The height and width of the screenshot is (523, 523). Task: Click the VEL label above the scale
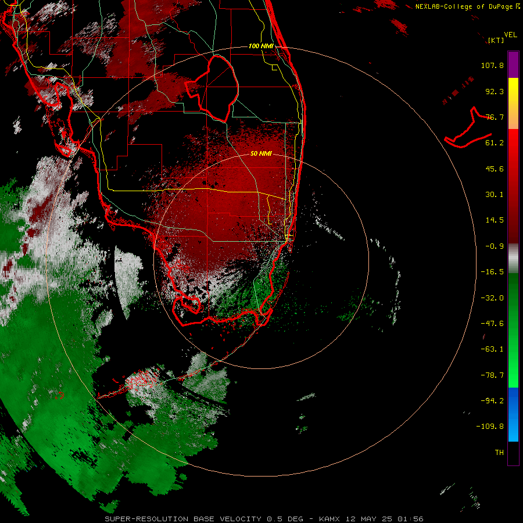pyautogui.click(x=511, y=34)
